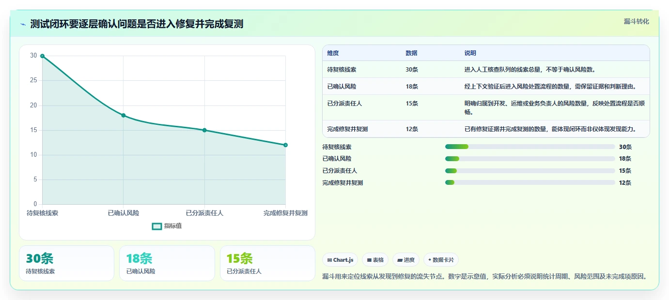This screenshot has height=300, width=669.
Task: Open the 15条 已分派责任人 stat card
Action: [x=267, y=263]
